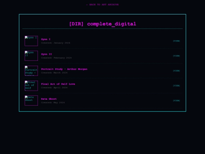Screen dimensions: 205x154
Task: Click the Created: January 2024 text
Action: point(55,43)
